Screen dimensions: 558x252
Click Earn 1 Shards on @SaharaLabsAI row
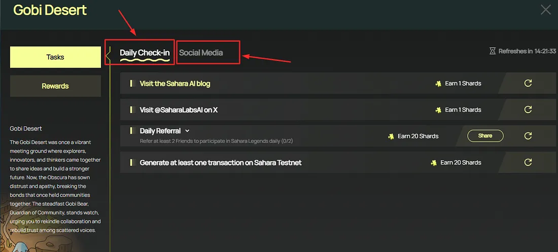click(463, 110)
